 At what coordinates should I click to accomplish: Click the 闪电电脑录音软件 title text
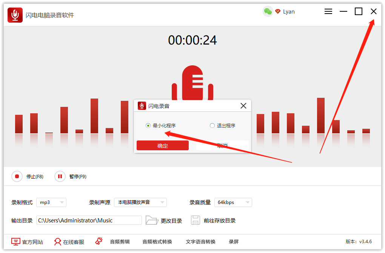(50, 15)
